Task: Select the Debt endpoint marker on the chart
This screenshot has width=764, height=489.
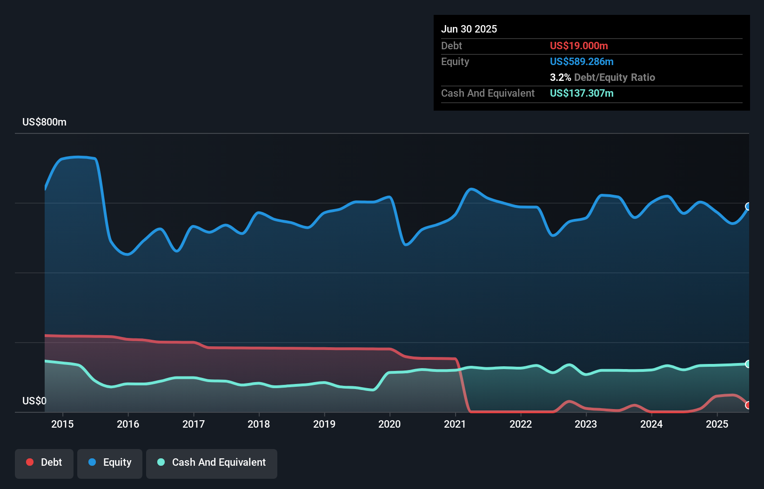Action: coord(747,405)
